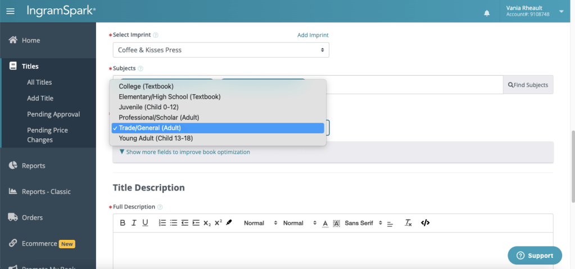The image size is (575, 269).
Task: Click the Add Imprint link
Action: [x=313, y=35]
